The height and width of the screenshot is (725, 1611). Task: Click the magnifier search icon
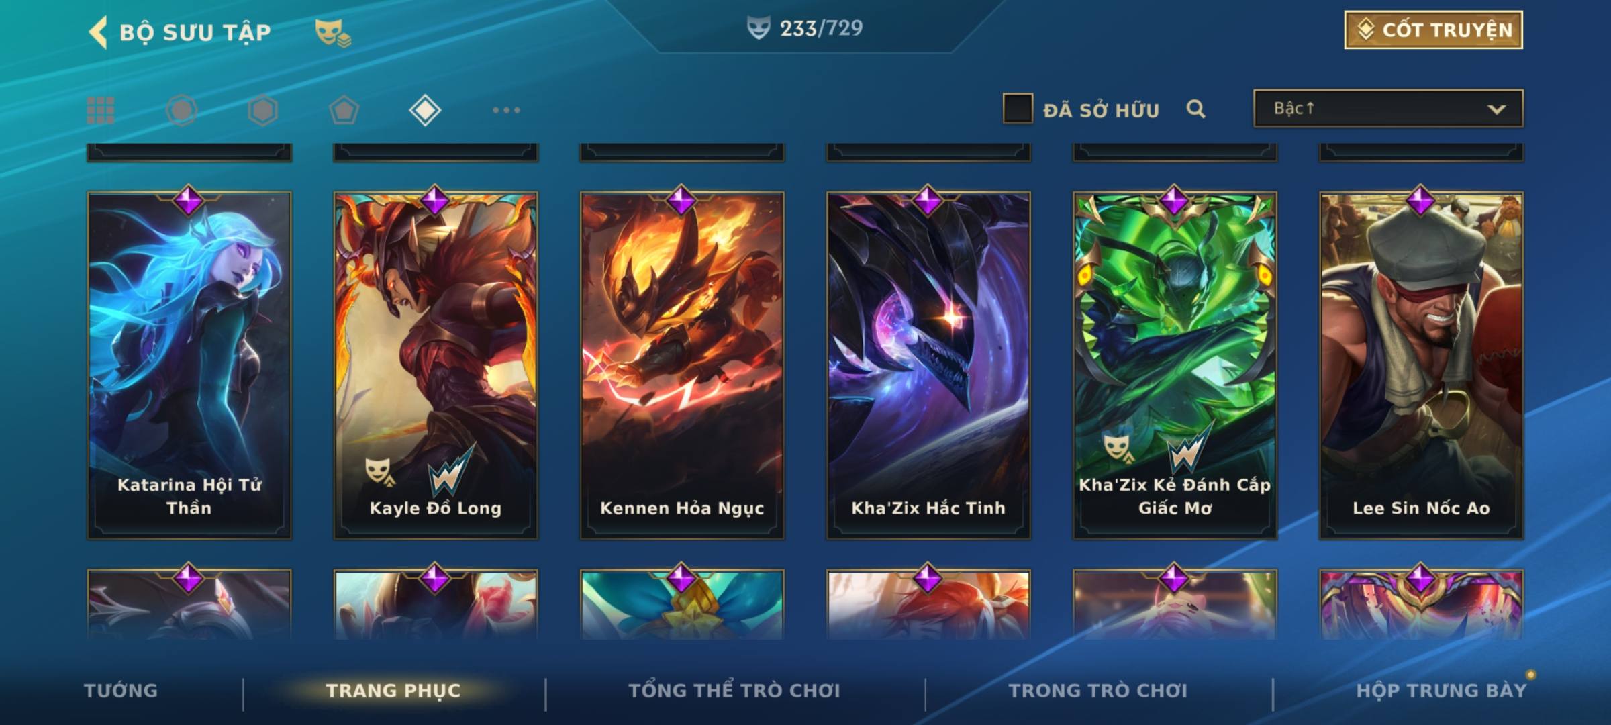1195,109
